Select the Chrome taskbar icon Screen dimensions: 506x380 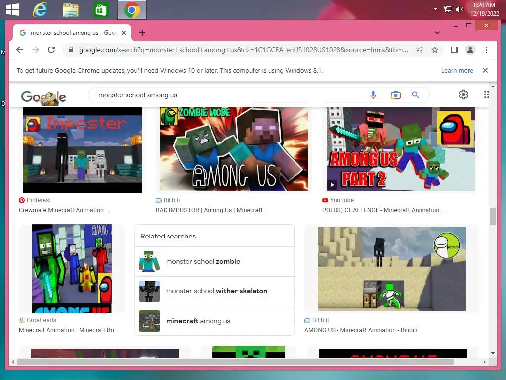[131, 10]
